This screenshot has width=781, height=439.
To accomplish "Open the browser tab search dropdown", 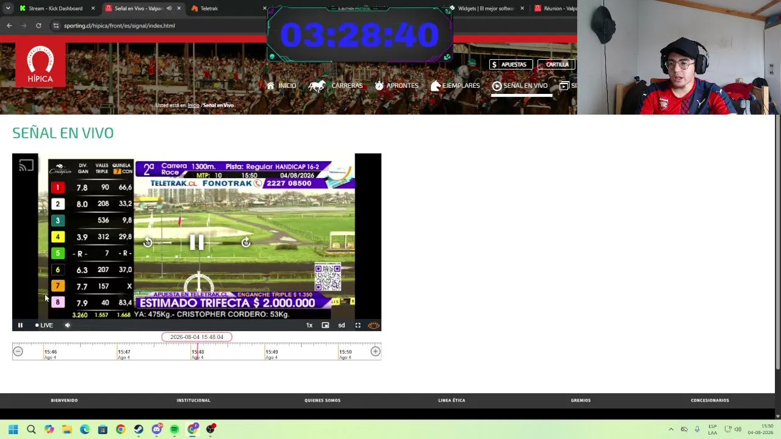I will 7,9.
